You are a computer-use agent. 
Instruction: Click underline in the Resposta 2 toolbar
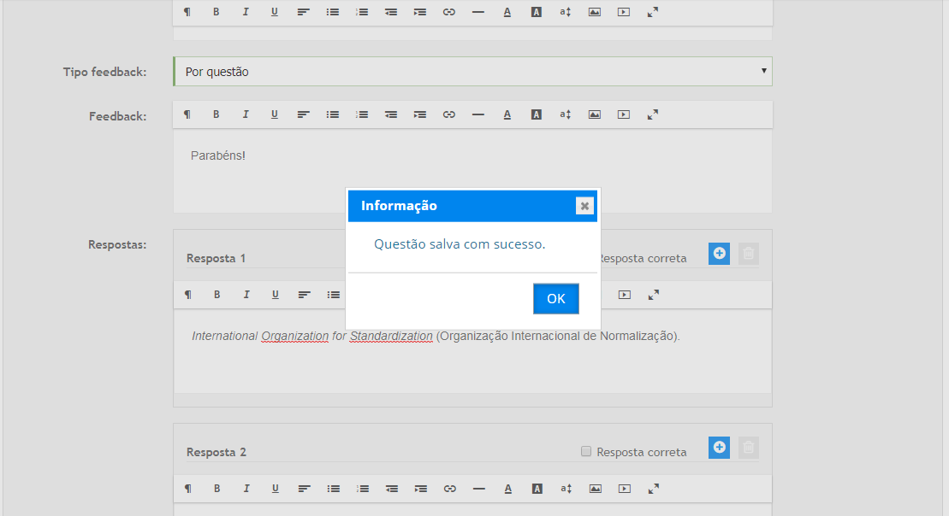275,489
